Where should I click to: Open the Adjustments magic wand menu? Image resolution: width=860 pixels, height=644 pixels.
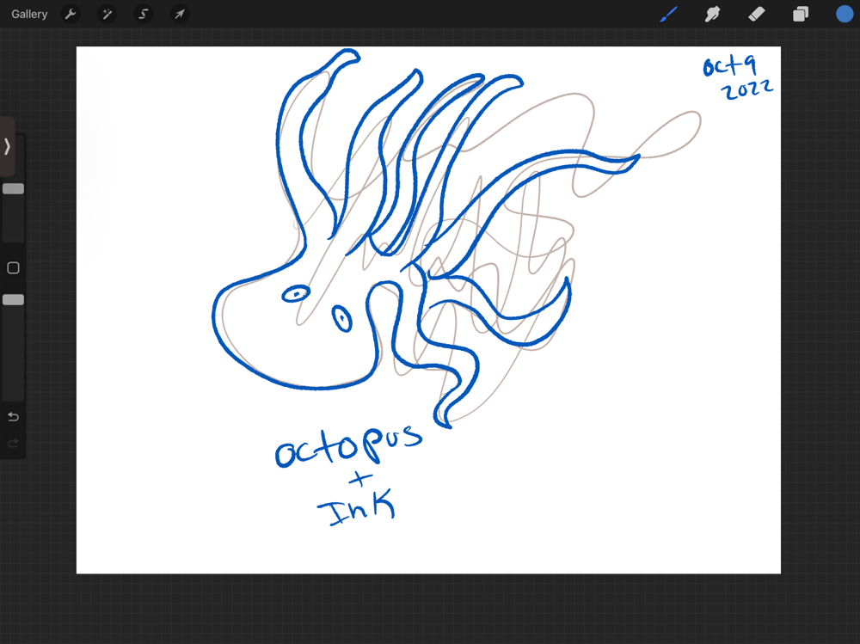(x=107, y=15)
